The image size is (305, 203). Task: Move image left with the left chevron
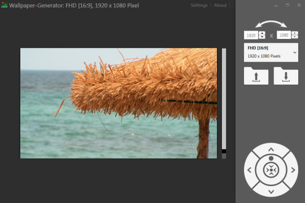click(x=250, y=170)
